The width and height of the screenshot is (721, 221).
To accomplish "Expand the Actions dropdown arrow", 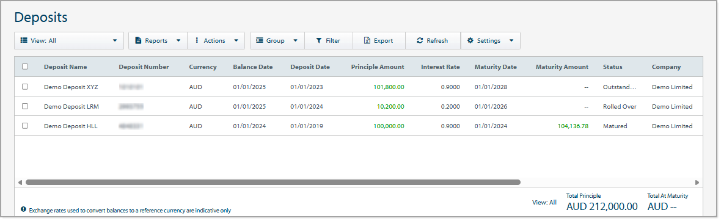I will [236, 40].
